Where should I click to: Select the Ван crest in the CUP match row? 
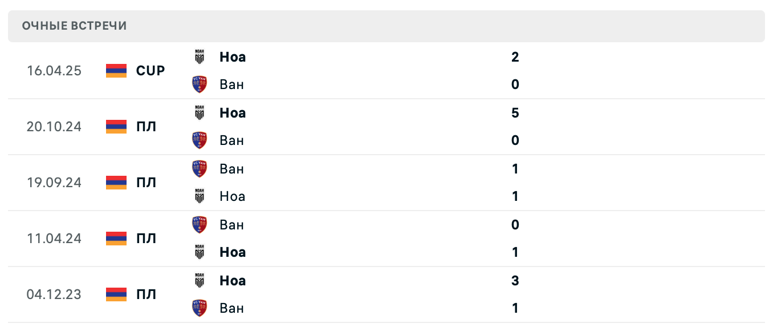pyautogui.click(x=200, y=84)
